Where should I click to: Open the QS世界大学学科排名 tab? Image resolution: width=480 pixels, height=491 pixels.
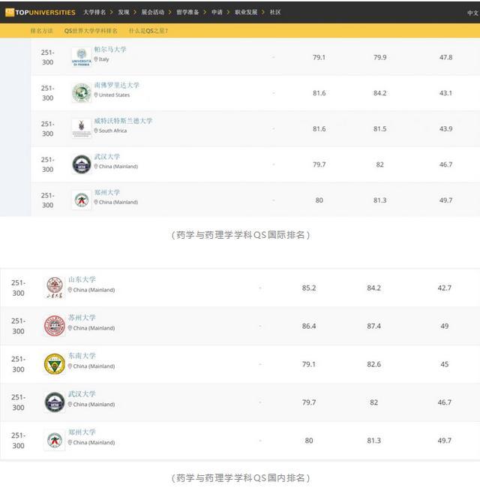point(91,31)
